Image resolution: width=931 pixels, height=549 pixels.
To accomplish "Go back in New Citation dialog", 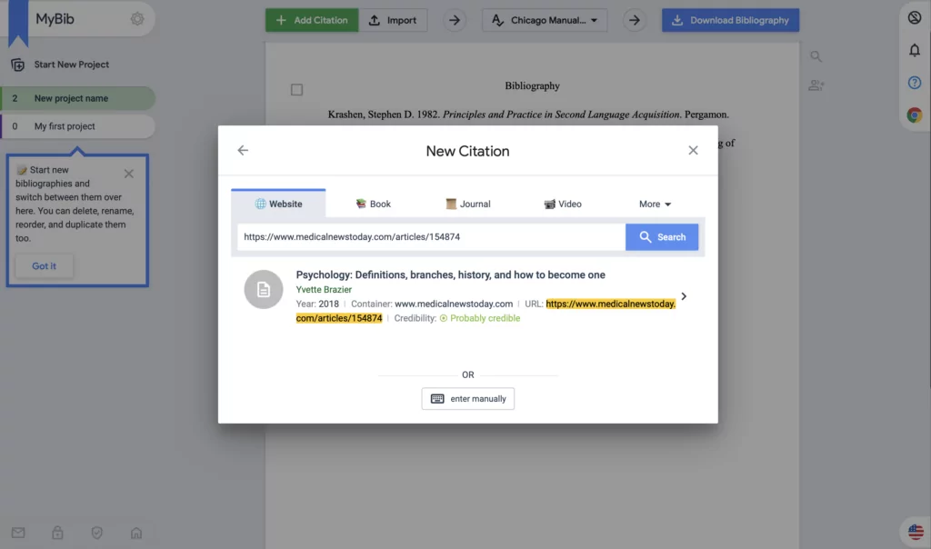I will (243, 150).
